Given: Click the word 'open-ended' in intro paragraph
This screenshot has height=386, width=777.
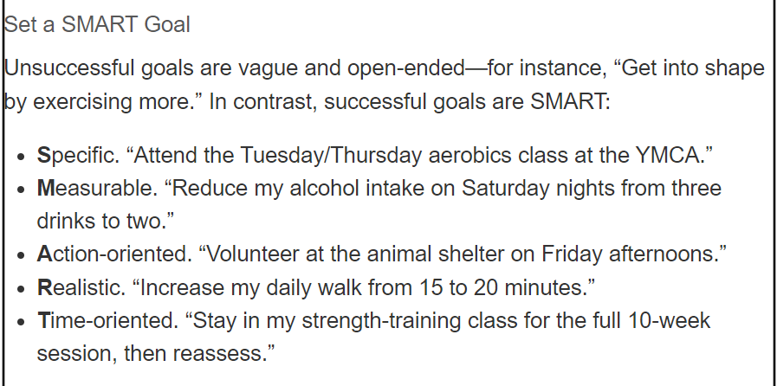Looking at the screenshot, I should pos(406,68).
